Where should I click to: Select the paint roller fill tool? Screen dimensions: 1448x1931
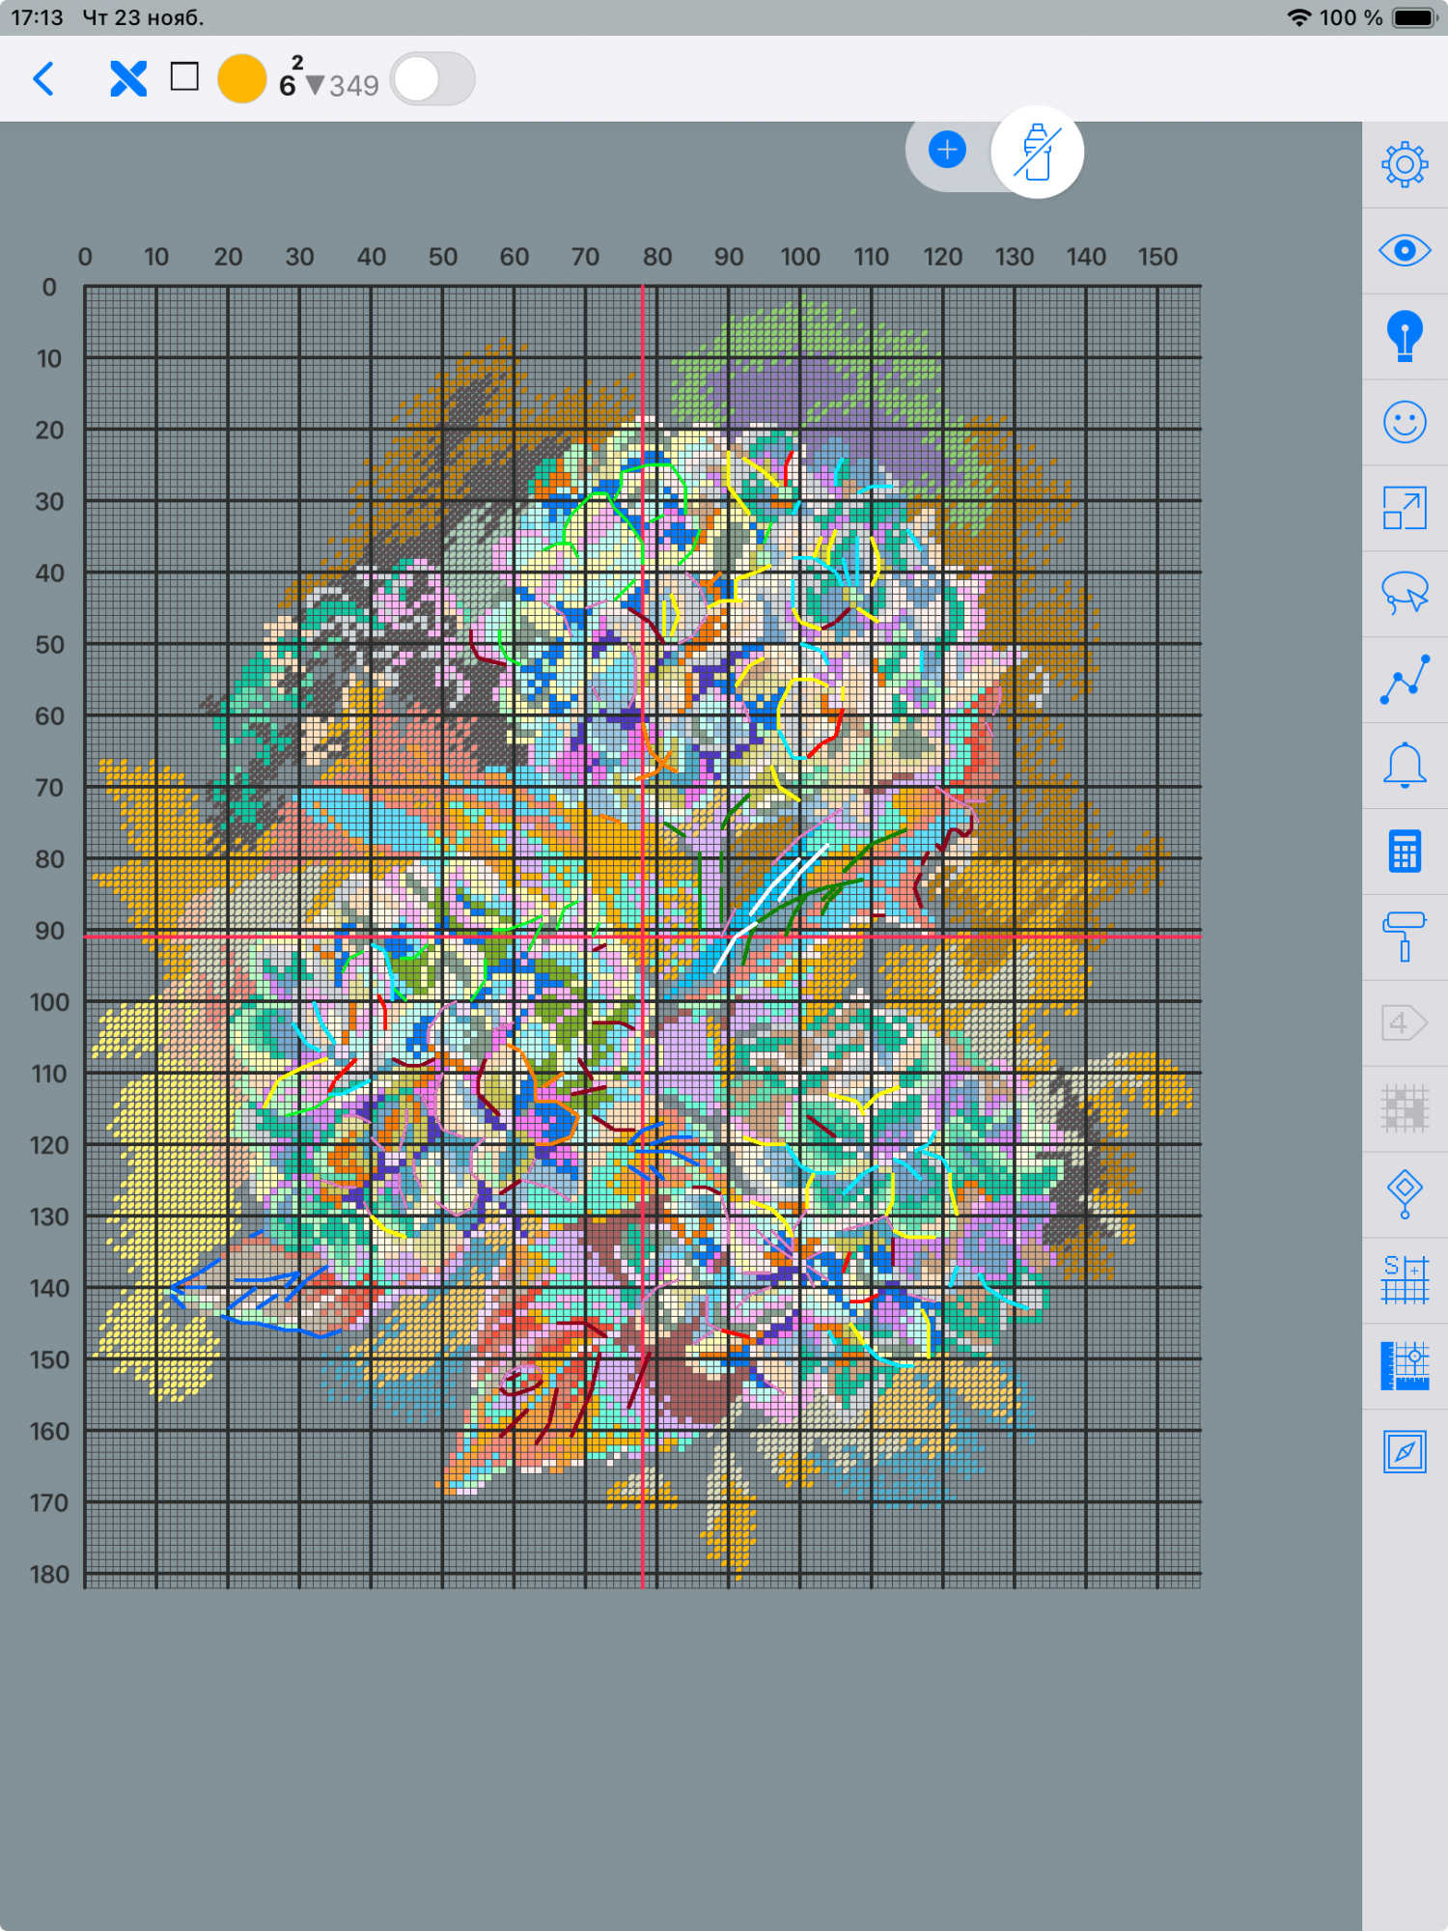tap(1404, 937)
